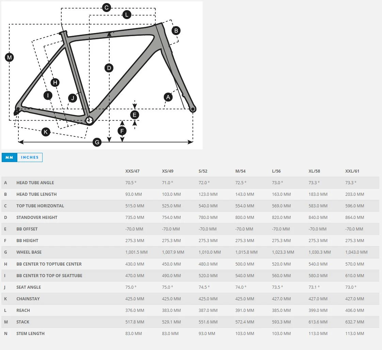Click the L reach marker
Screen dimensions: 382x350
(x=127, y=15)
